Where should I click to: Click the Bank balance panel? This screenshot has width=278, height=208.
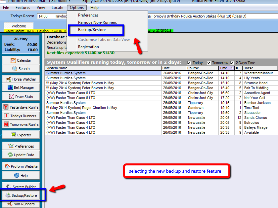point(21,44)
